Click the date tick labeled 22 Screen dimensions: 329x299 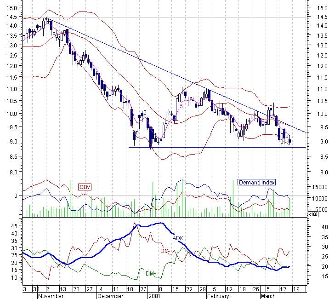pyautogui.click(x=189, y=289)
